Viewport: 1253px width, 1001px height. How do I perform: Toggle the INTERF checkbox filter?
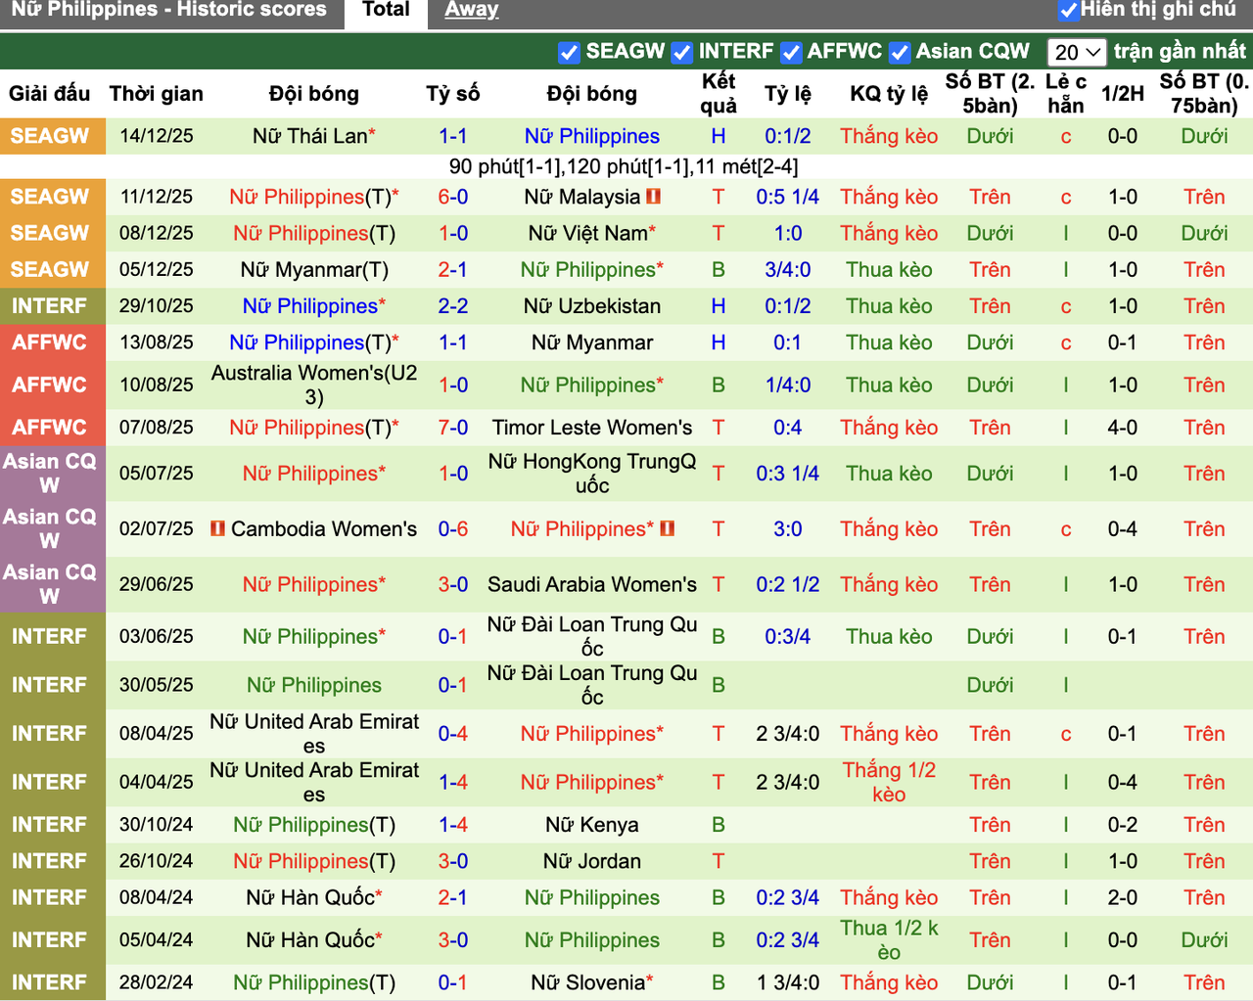(x=682, y=52)
